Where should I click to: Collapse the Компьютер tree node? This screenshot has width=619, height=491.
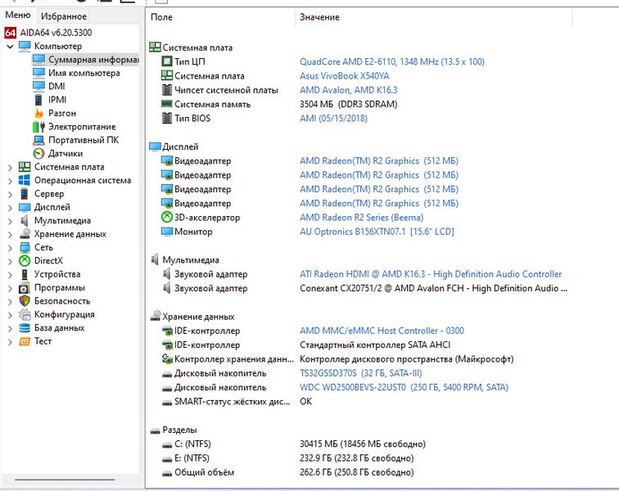10,47
